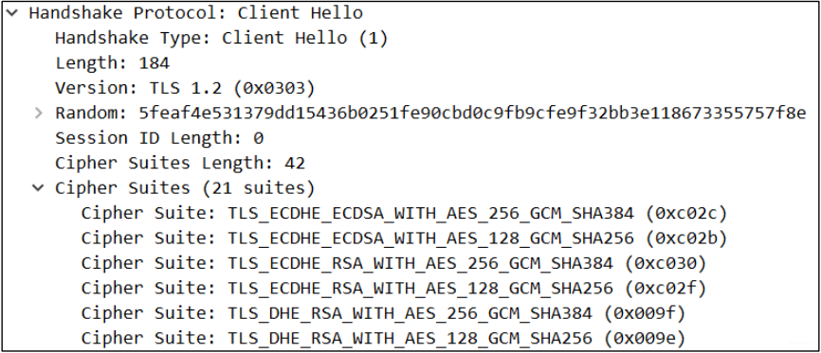This screenshot has width=821, height=353.
Task: Select the Session ID Length: 0 row
Action: click(159, 138)
